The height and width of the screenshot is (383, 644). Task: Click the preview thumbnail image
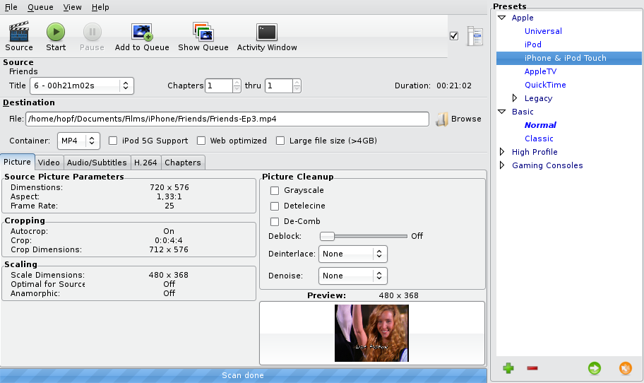[371, 334]
